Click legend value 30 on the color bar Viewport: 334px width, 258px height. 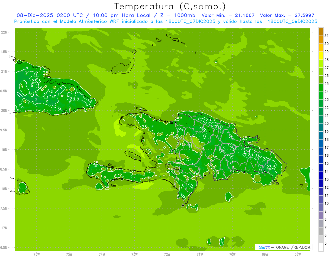pyautogui.click(x=327, y=44)
